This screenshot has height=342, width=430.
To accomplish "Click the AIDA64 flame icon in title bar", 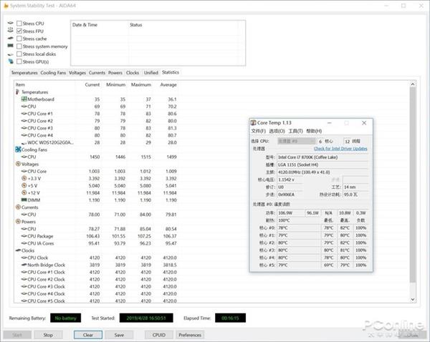I will 7,6.
